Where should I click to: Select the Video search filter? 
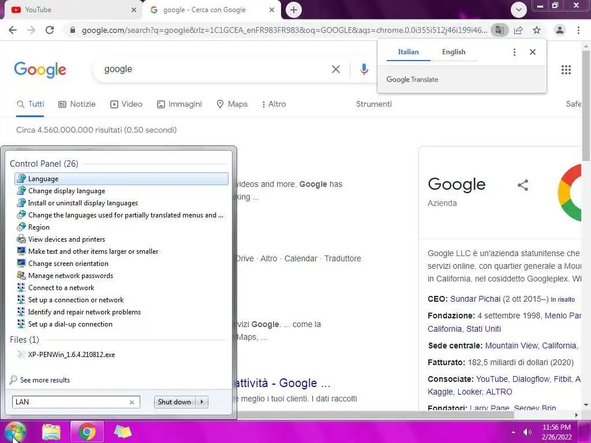(x=126, y=104)
